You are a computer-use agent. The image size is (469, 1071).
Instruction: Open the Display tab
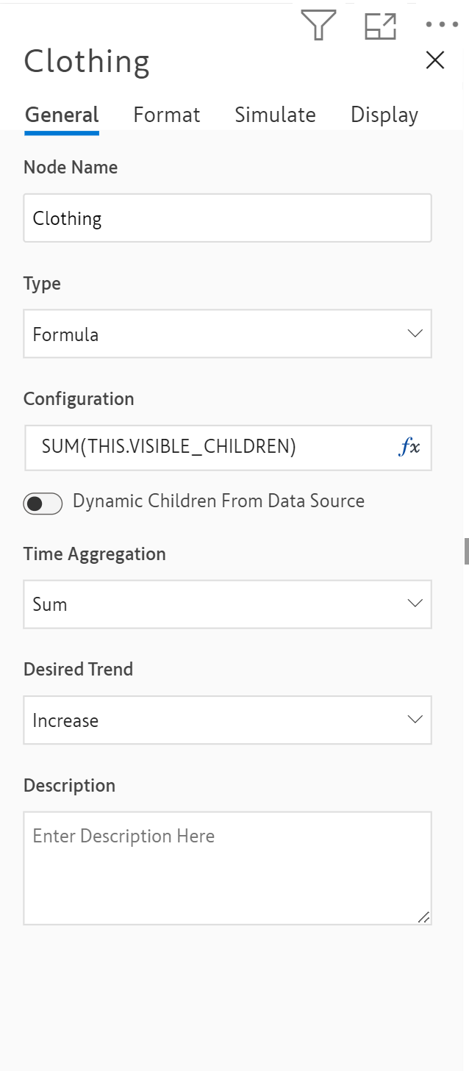pyautogui.click(x=384, y=115)
